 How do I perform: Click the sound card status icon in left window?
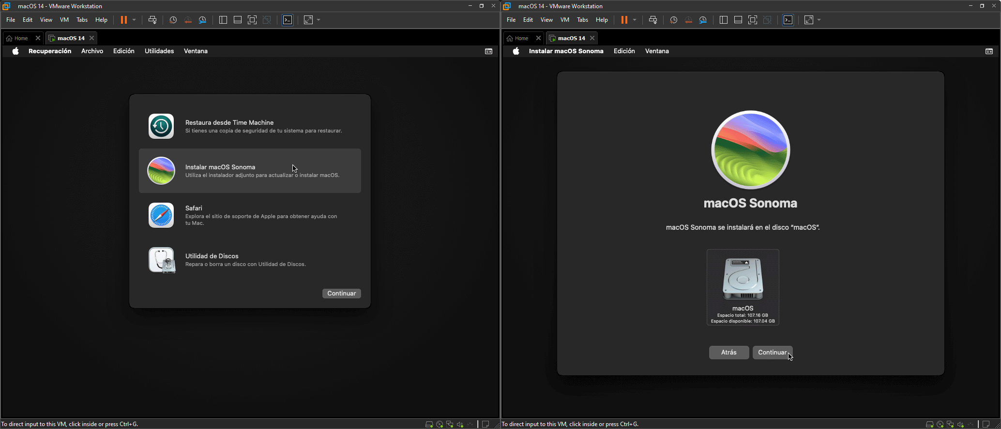[460, 424]
